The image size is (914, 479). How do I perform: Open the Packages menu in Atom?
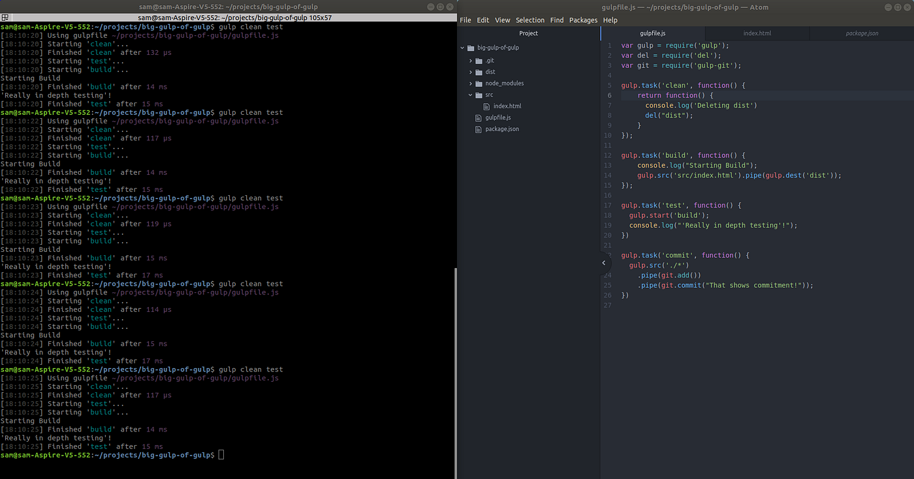click(x=583, y=20)
